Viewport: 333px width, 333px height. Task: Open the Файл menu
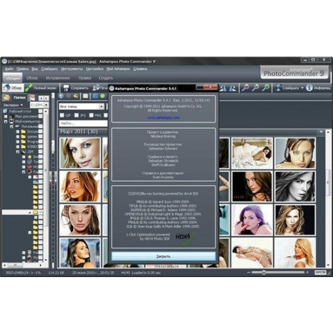point(9,69)
